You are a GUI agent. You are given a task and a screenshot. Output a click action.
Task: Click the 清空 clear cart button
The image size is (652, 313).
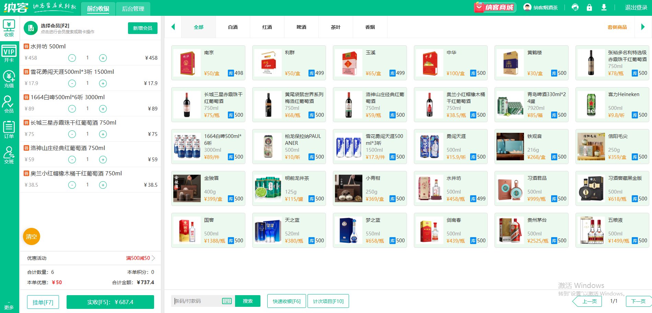(32, 236)
